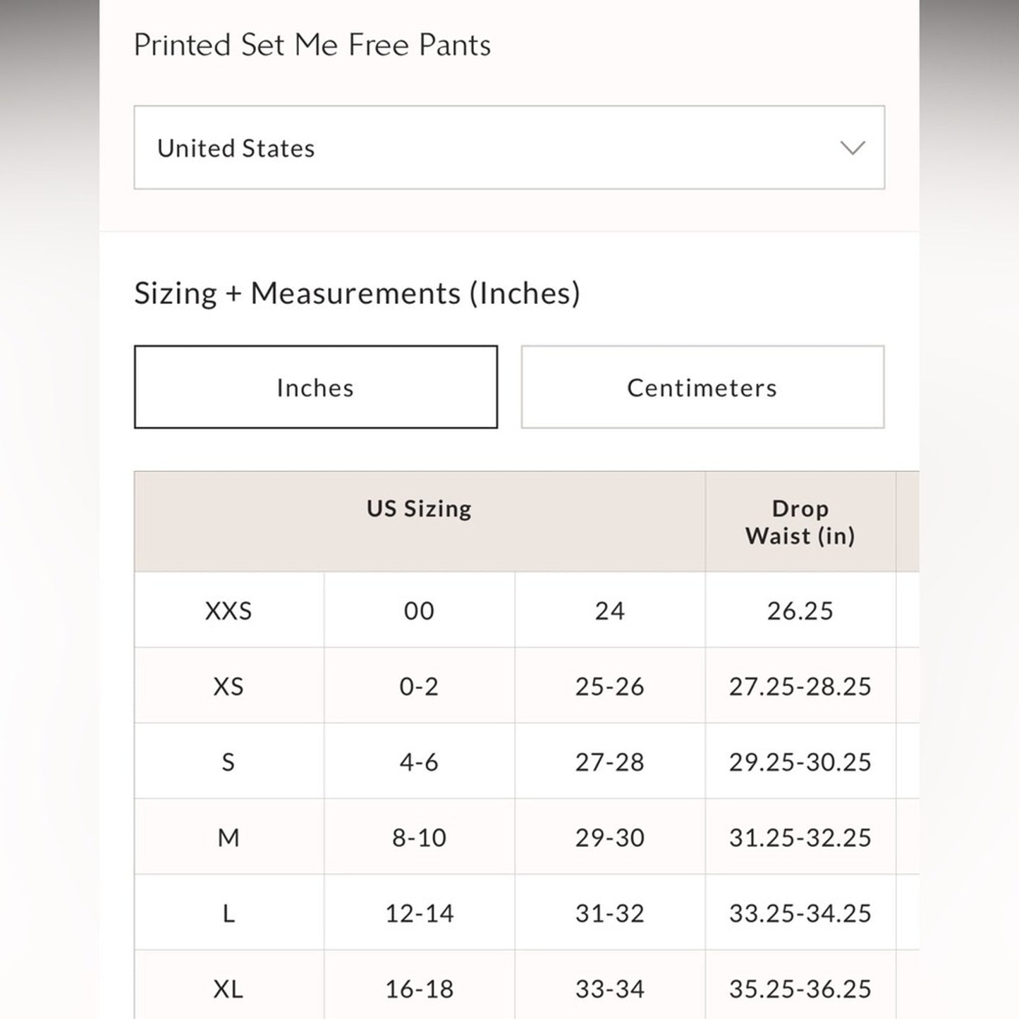
Task: Select the L size row
Action: click(228, 913)
